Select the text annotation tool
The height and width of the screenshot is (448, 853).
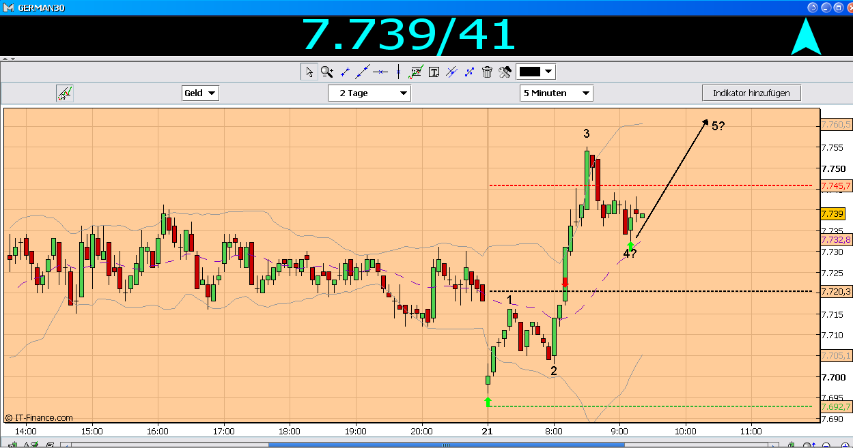(434, 72)
